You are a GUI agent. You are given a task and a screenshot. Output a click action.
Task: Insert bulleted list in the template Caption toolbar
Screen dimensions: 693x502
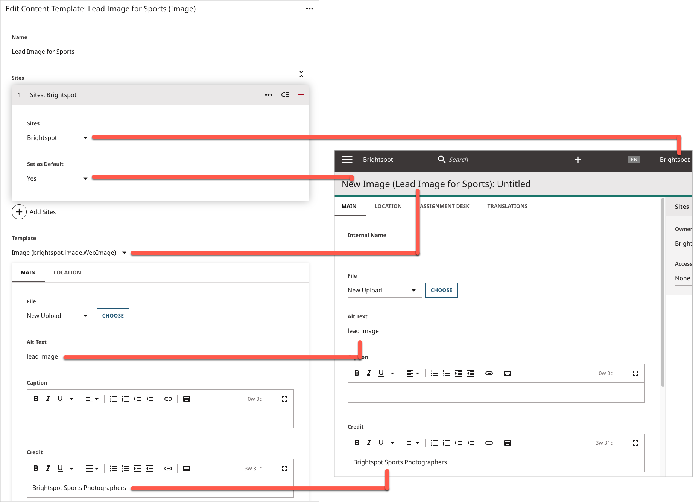(113, 399)
